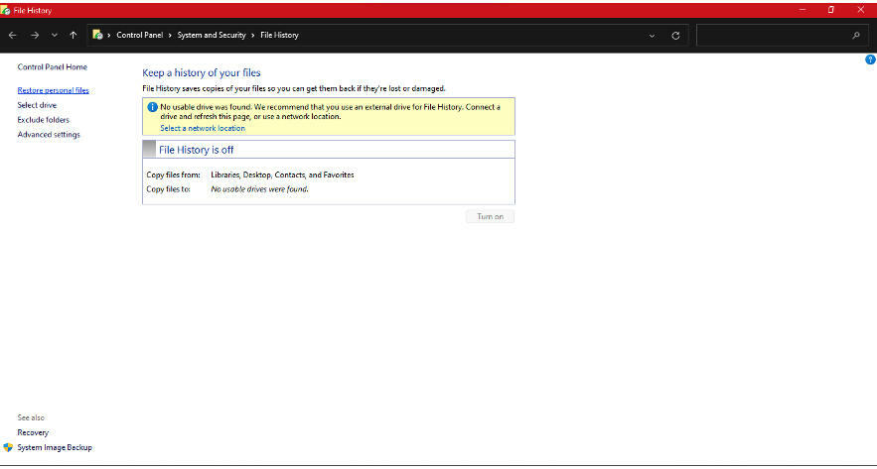Minimize the File History window

(x=803, y=10)
